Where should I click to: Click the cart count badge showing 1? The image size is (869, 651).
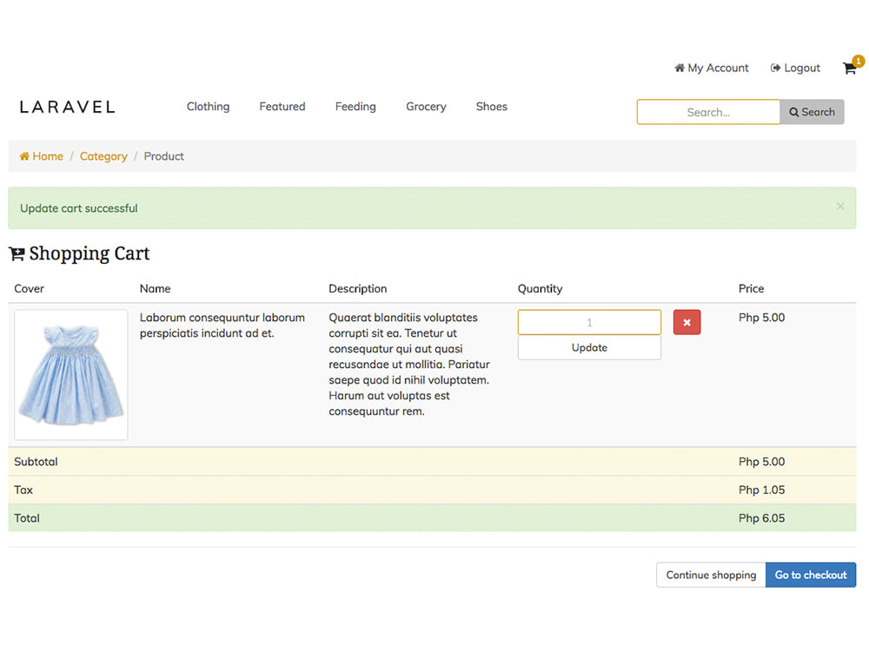click(857, 61)
